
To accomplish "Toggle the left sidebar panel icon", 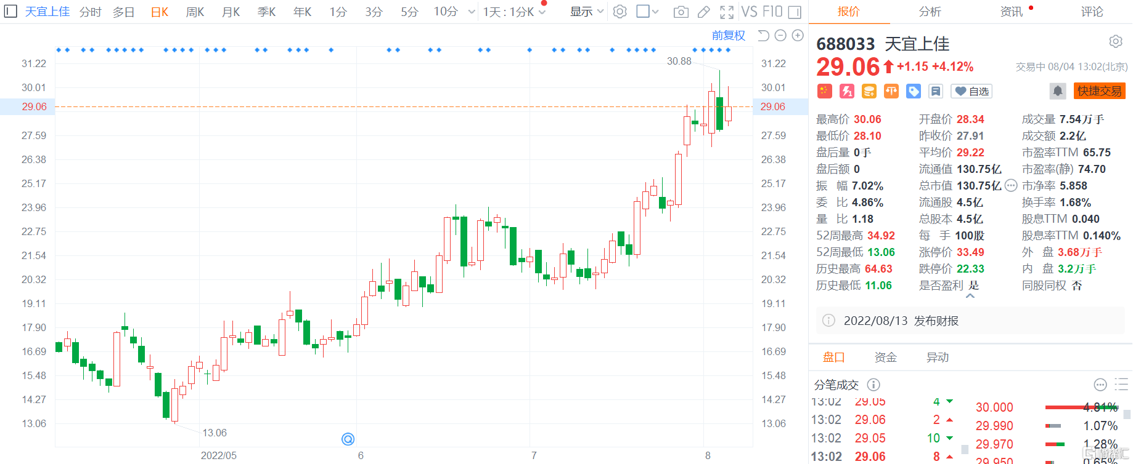I will (x=10, y=12).
